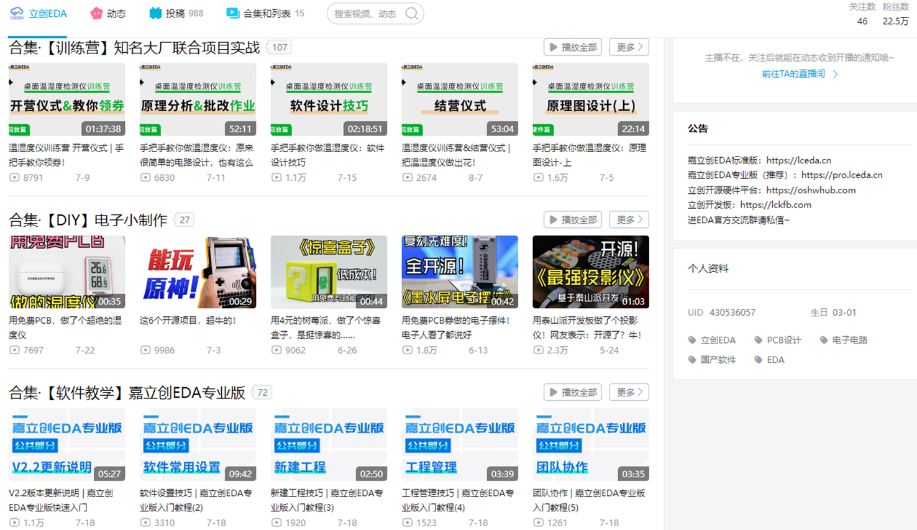Click the 合集和列表 icon
The image size is (917, 530).
pos(232,13)
